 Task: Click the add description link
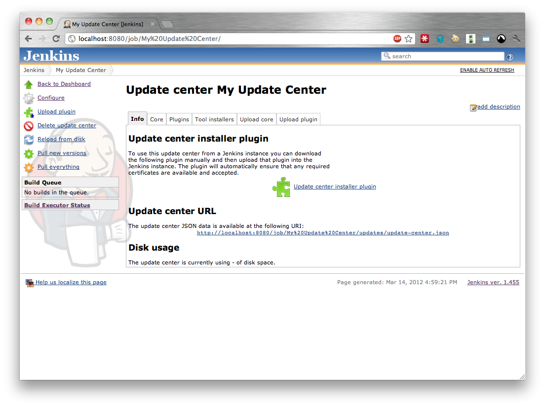pos(499,107)
